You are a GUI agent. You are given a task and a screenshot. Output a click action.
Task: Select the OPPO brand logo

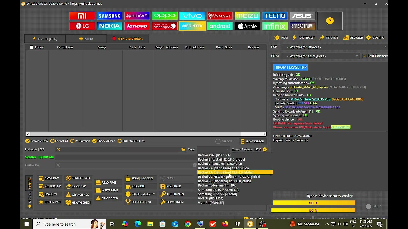pos(165,16)
